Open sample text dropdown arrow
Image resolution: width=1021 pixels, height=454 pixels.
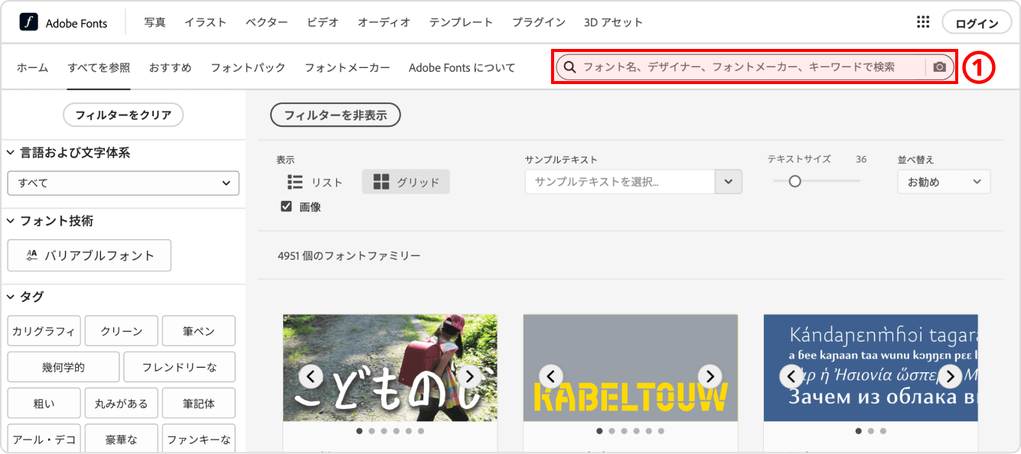coord(728,182)
